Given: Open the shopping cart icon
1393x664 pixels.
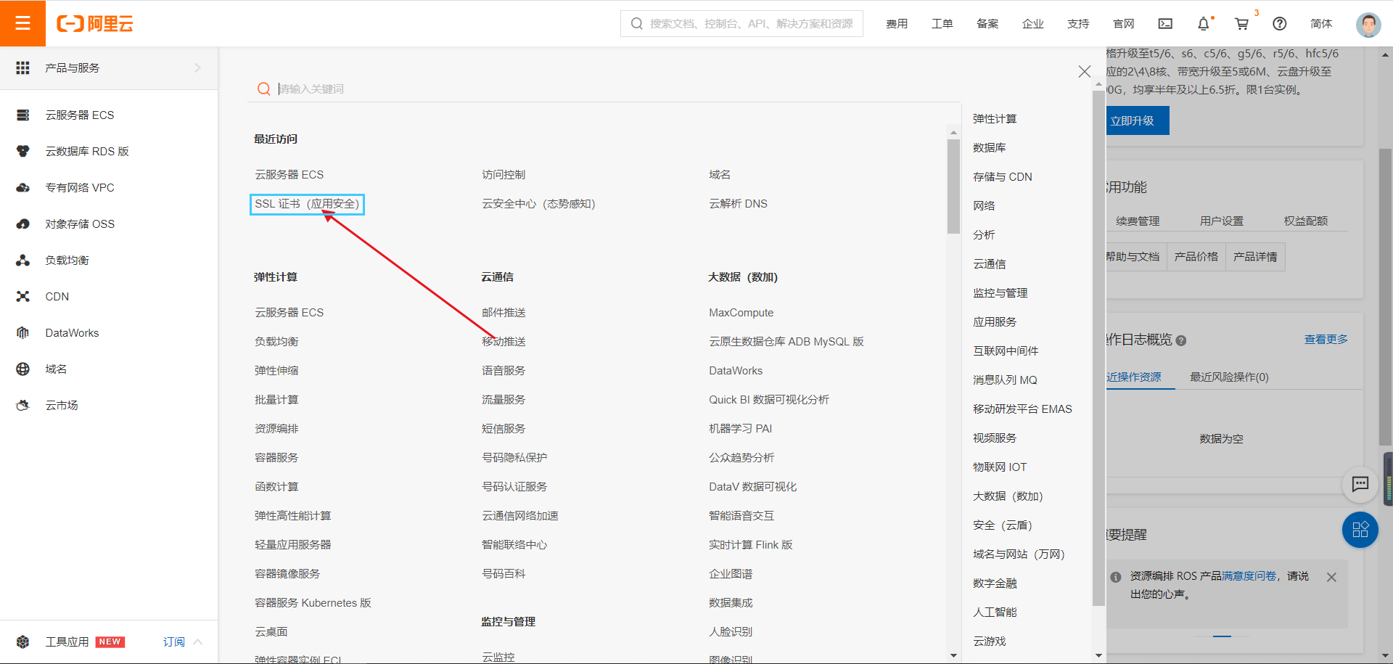Looking at the screenshot, I should tap(1241, 24).
